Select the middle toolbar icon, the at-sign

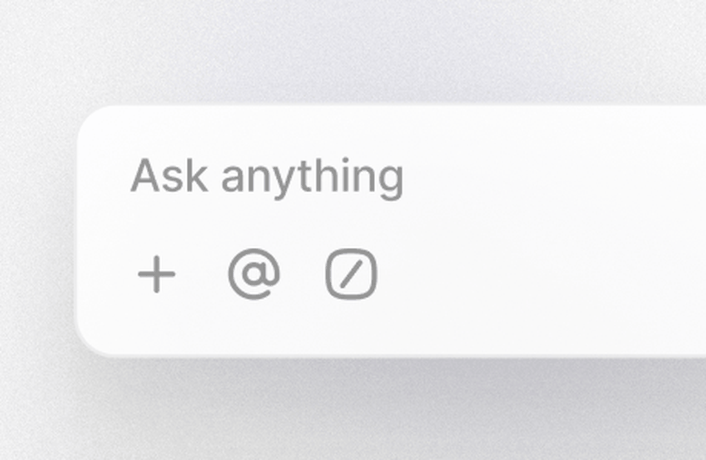[x=254, y=274]
